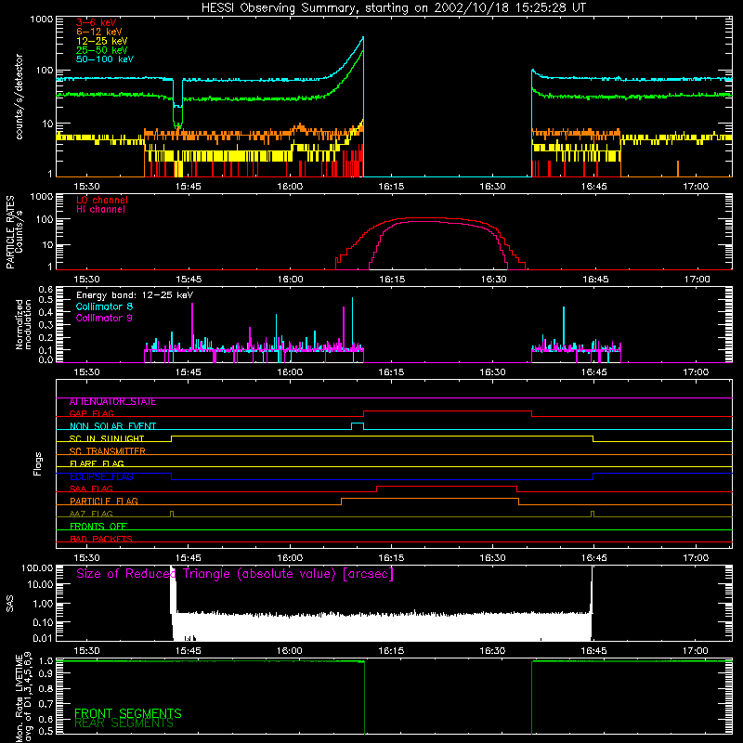
Task: Select the '50-100 keV' legend label
Action: click(x=105, y=59)
